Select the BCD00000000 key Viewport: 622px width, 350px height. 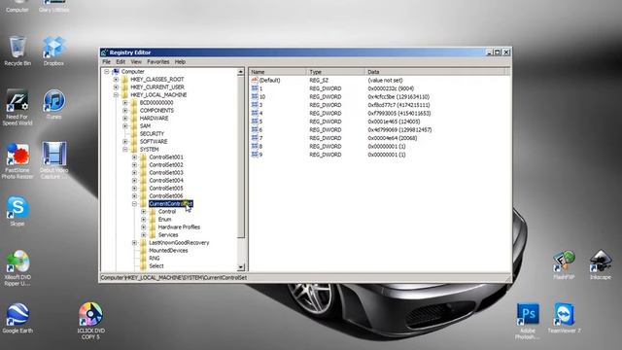pyautogui.click(x=156, y=102)
